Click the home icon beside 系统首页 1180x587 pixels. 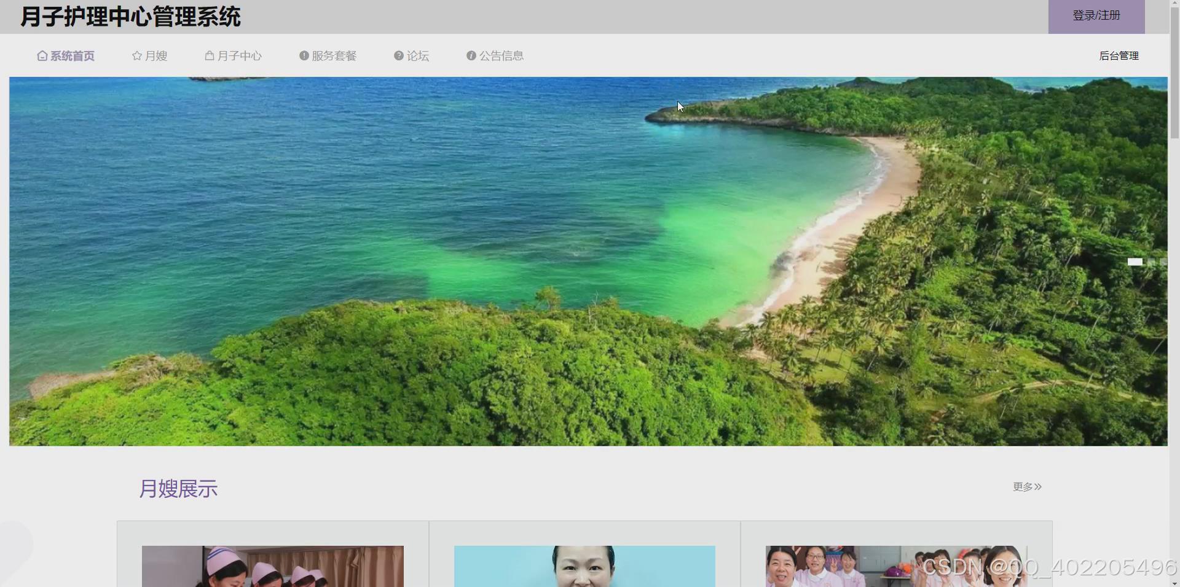point(42,56)
